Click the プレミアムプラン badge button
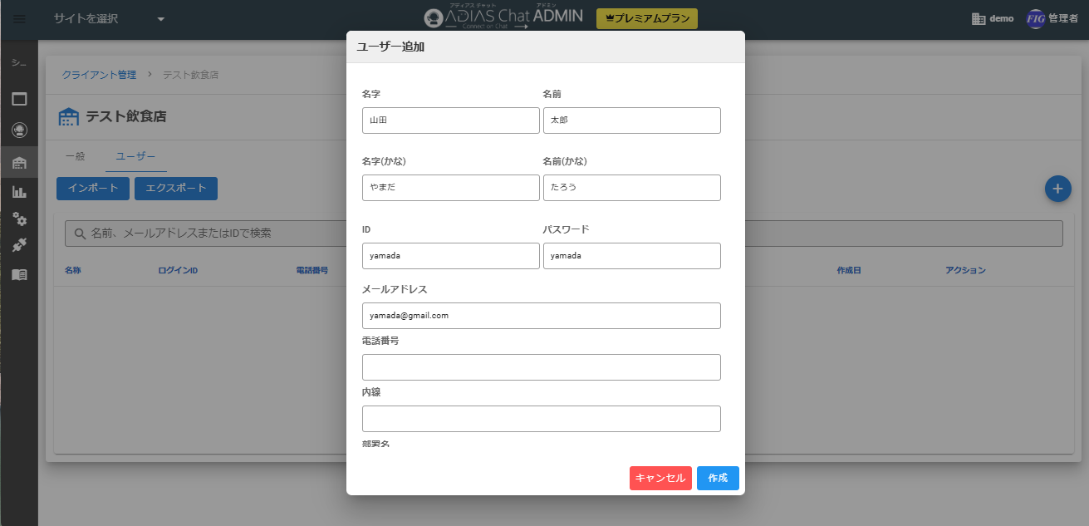Viewport: 1089px width, 526px height. coord(647,19)
